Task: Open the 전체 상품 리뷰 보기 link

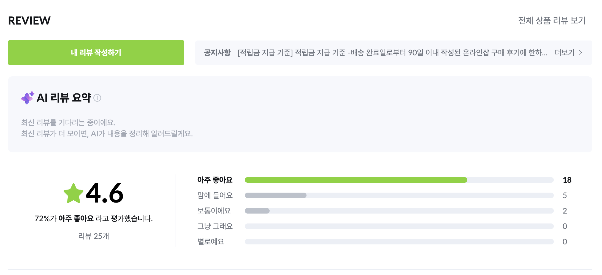Action: 552,21
